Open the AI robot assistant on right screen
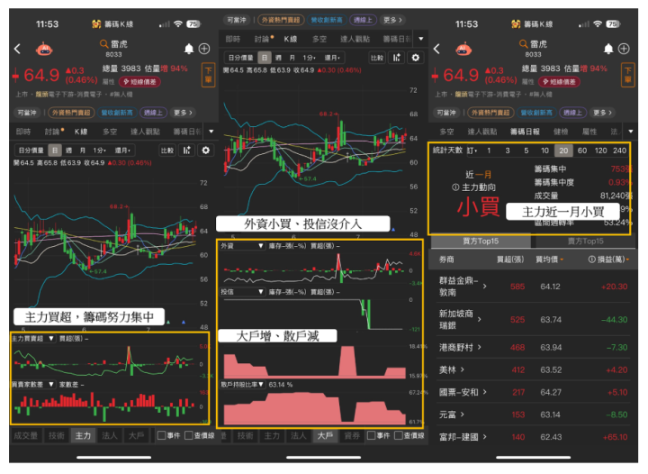Image resolution: width=648 pixels, height=474 pixels. [463, 50]
